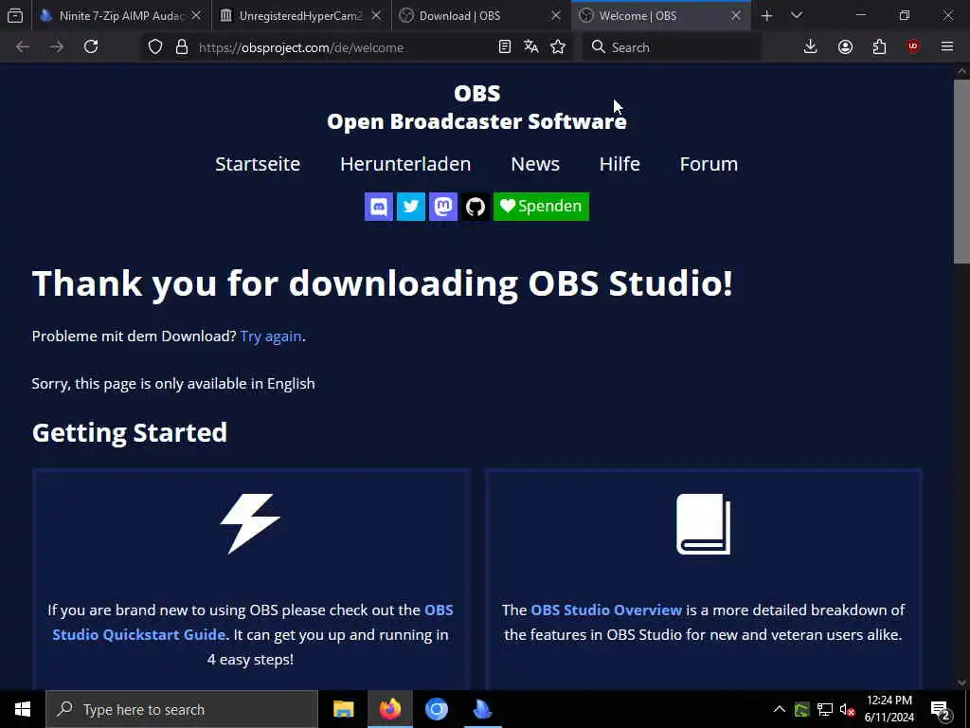Select the Welcome | OBS tab
This screenshot has width=970, height=728.
(x=661, y=15)
